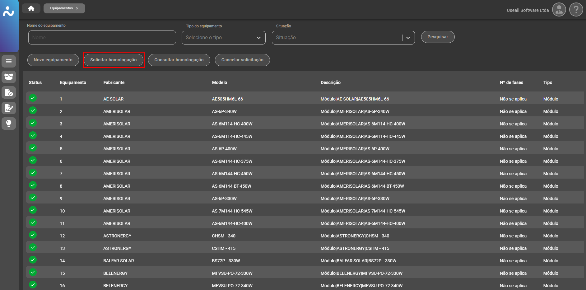This screenshot has height=290, width=586.
Task: Click Solicitar homologação button
Action: click(114, 60)
